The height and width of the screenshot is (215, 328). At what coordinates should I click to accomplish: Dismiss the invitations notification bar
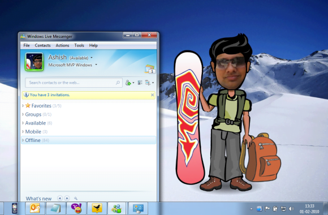pos(153,95)
